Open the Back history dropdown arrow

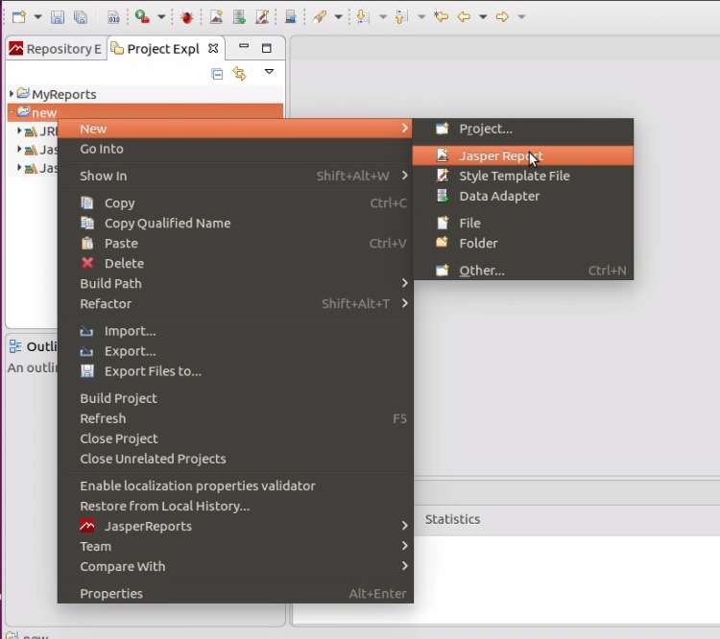click(483, 17)
